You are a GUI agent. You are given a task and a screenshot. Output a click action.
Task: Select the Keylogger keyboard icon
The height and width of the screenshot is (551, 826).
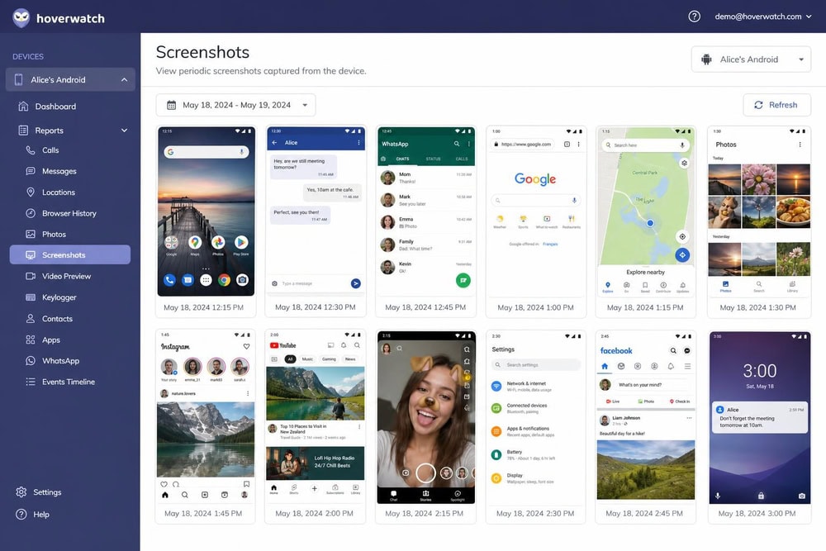pos(31,297)
